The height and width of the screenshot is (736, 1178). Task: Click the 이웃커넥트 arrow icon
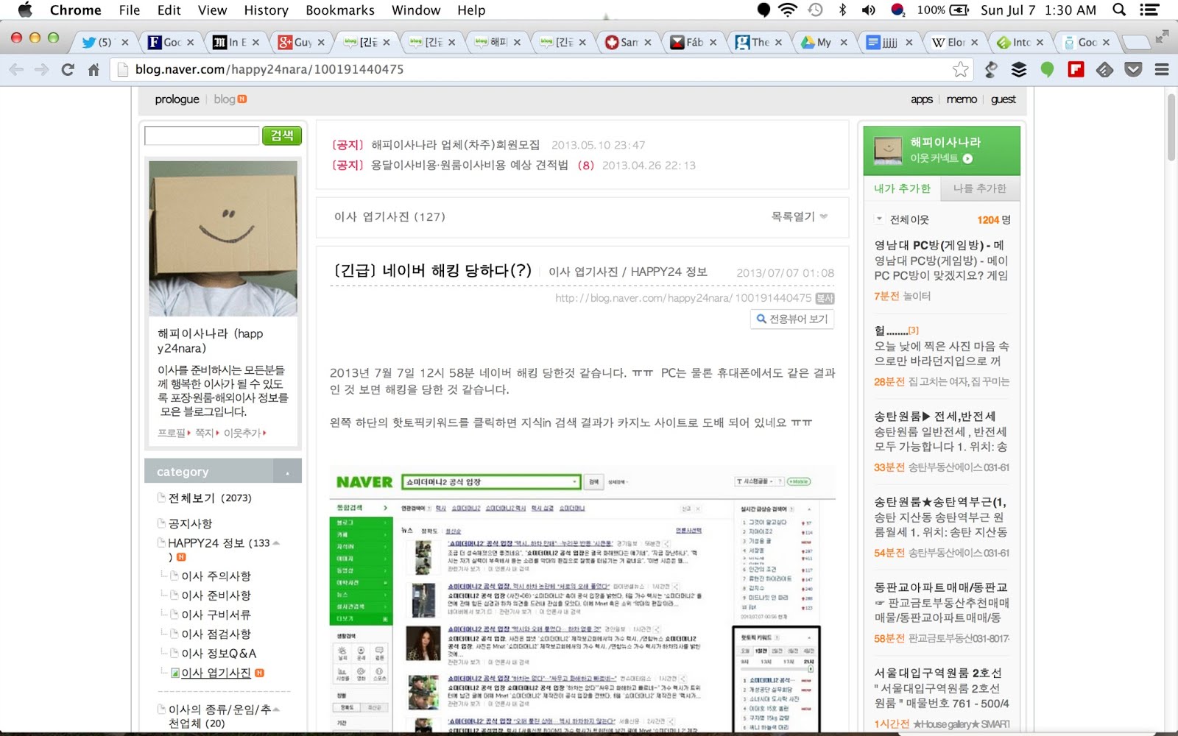tap(967, 158)
